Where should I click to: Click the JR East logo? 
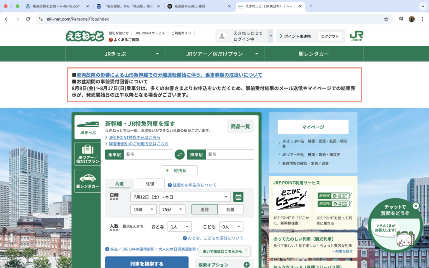click(356, 36)
